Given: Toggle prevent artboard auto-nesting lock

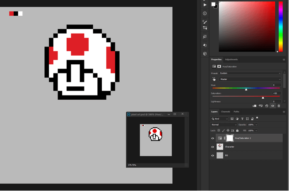Looking at the screenshot, I should [233, 130].
